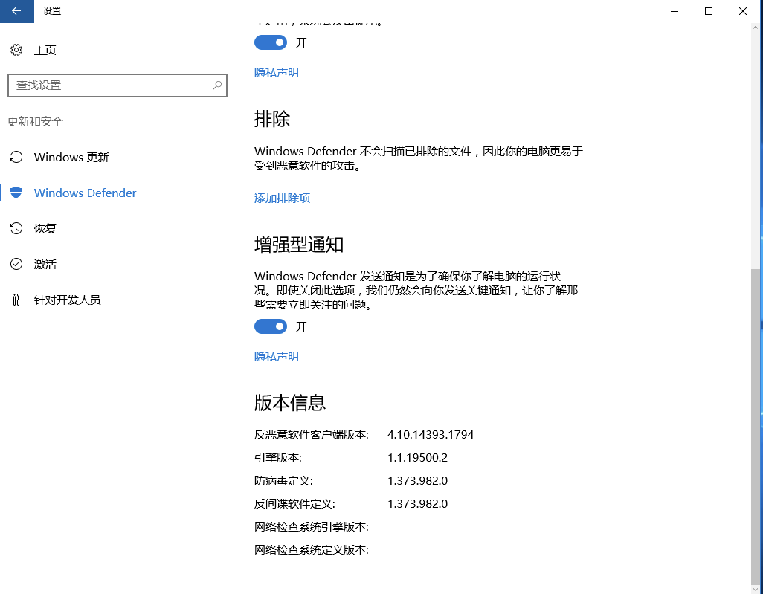Screen dimensions: 763x594
Task: Click the Windows 更新 sync icon
Action: 16,157
